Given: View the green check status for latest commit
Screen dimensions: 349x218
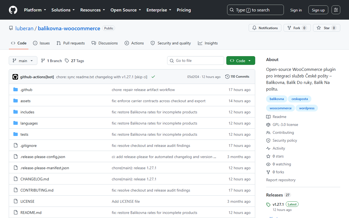Looking at the screenshot, I should click(x=153, y=77).
